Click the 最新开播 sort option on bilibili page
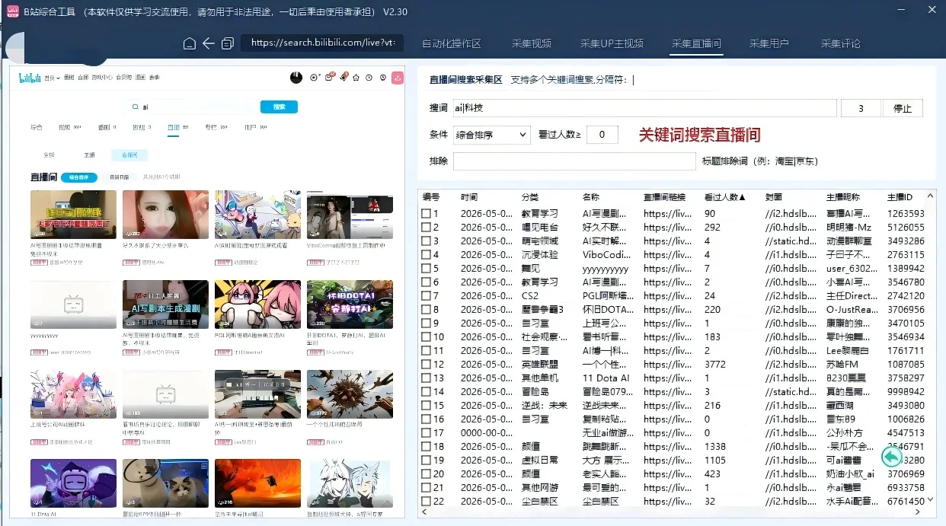Viewport: 946px width, 526px height. [120, 177]
